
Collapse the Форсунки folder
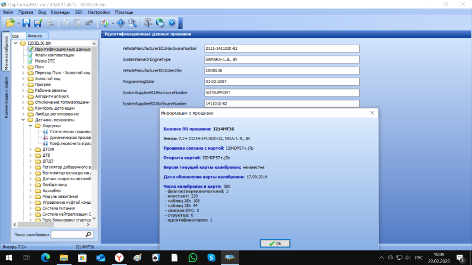[x=30, y=126]
